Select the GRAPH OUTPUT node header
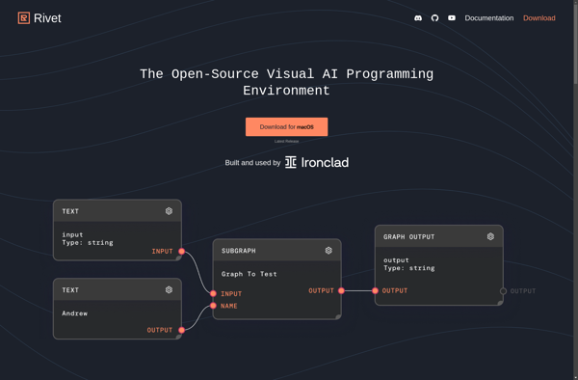Viewport: 578px width, 380px height. coord(438,236)
